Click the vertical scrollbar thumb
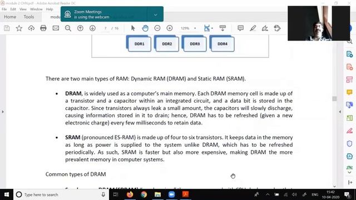Viewport: 356px width, 200px height. click(334, 99)
